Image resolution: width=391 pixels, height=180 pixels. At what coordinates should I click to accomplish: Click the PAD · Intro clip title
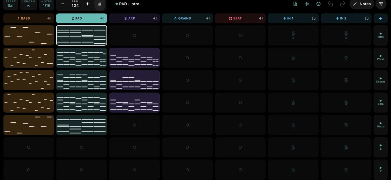point(129,4)
